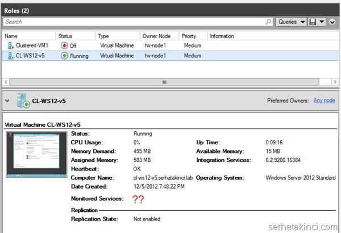Click the scroll left arrow
The image size is (341, 233).
pos(6,82)
